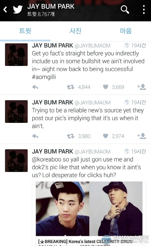Open profile avatar of the first tweet

pyautogui.click(x=16, y=55)
